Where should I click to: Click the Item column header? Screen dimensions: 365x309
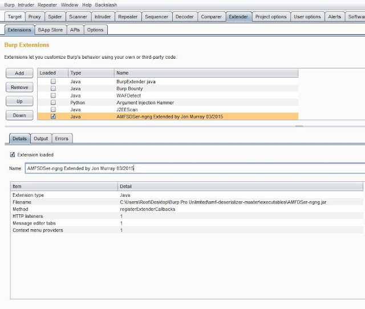(x=64, y=186)
